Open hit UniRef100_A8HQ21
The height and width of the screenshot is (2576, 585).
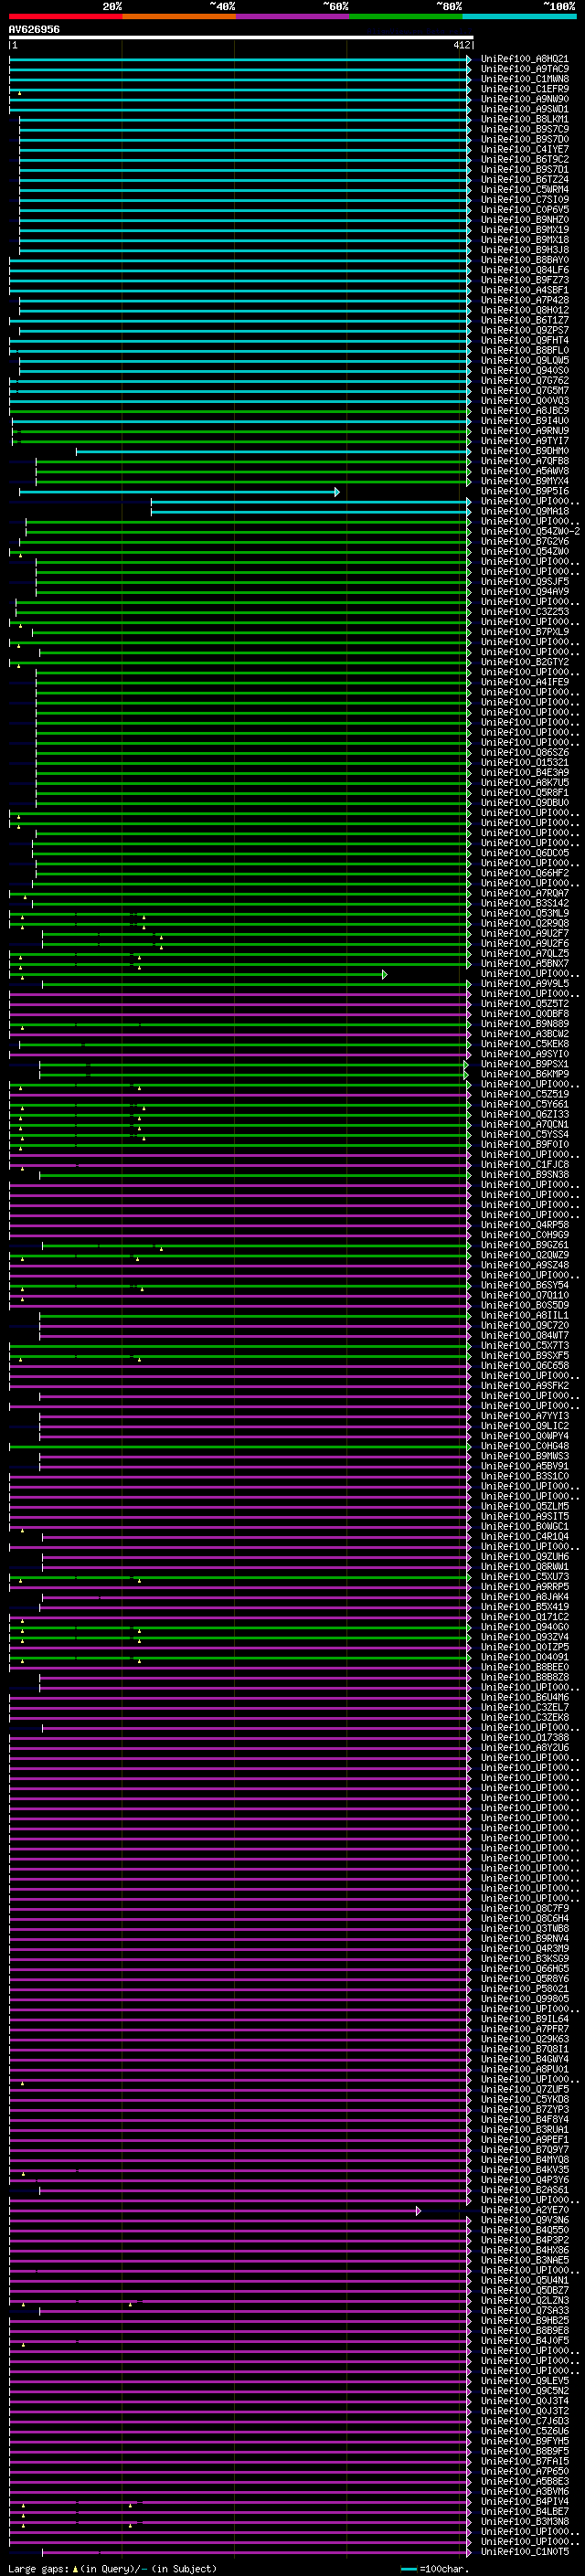(525, 59)
